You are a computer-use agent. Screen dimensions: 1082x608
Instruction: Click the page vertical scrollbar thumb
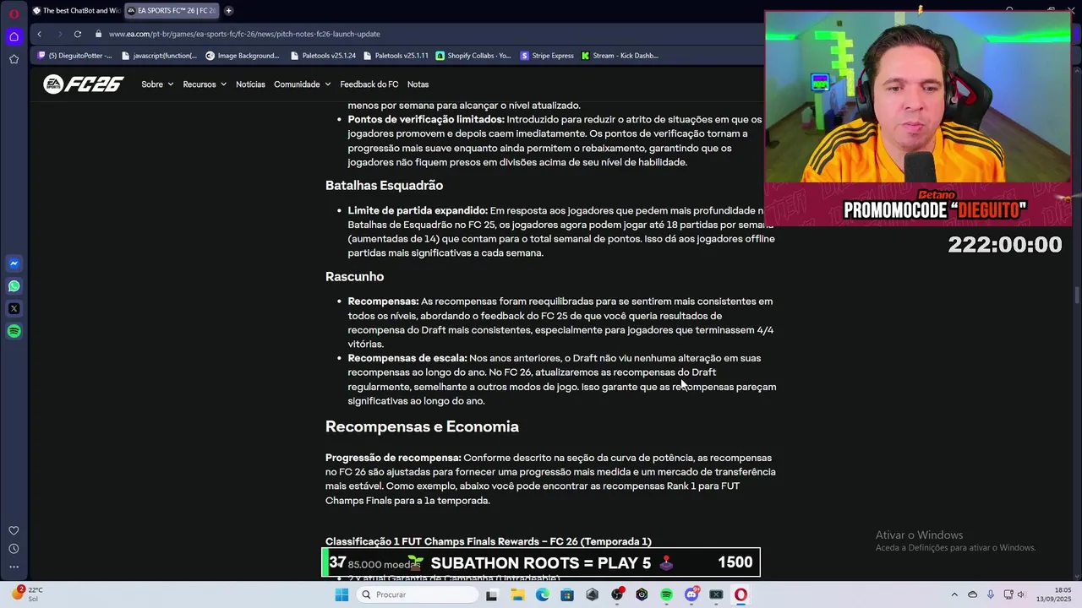click(x=1076, y=296)
